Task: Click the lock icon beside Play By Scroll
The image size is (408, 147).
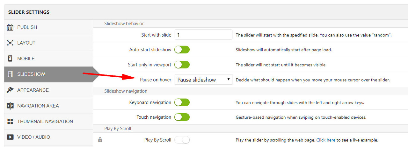Action: point(100,140)
